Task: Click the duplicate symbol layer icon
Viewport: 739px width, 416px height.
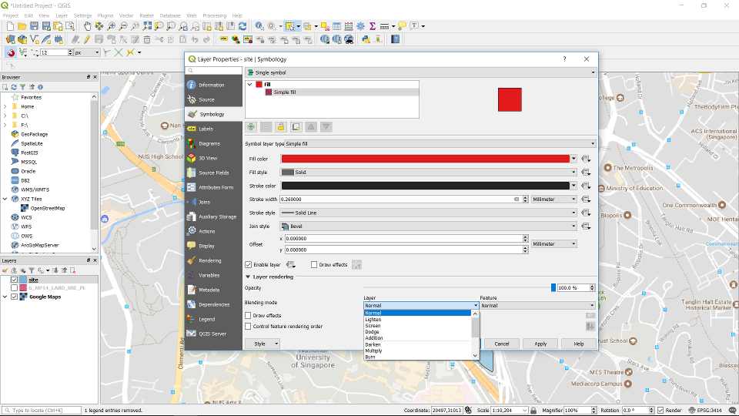Action: [296, 127]
